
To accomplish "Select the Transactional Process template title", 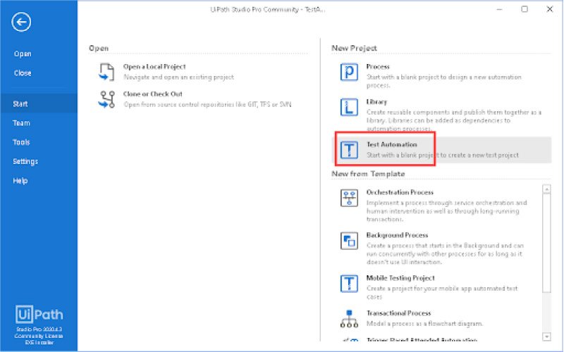I will [398, 313].
